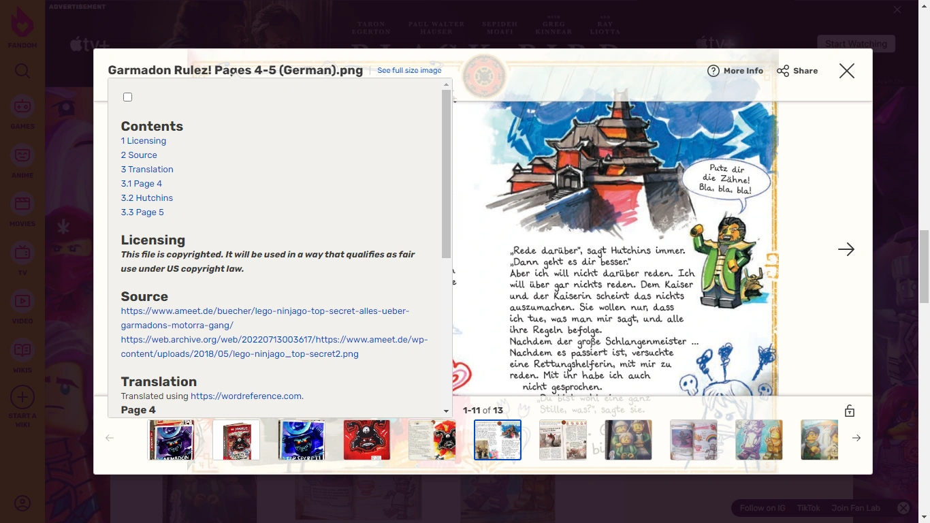Click the pin carousel lock icon
The image size is (930, 523).
pyautogui.click(x=850, y=411)
